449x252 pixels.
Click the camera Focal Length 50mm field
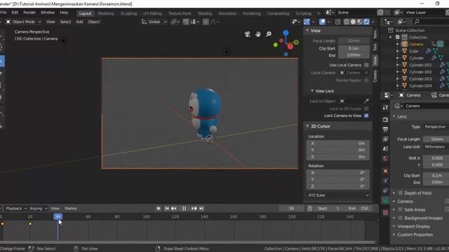coord(436,139)
